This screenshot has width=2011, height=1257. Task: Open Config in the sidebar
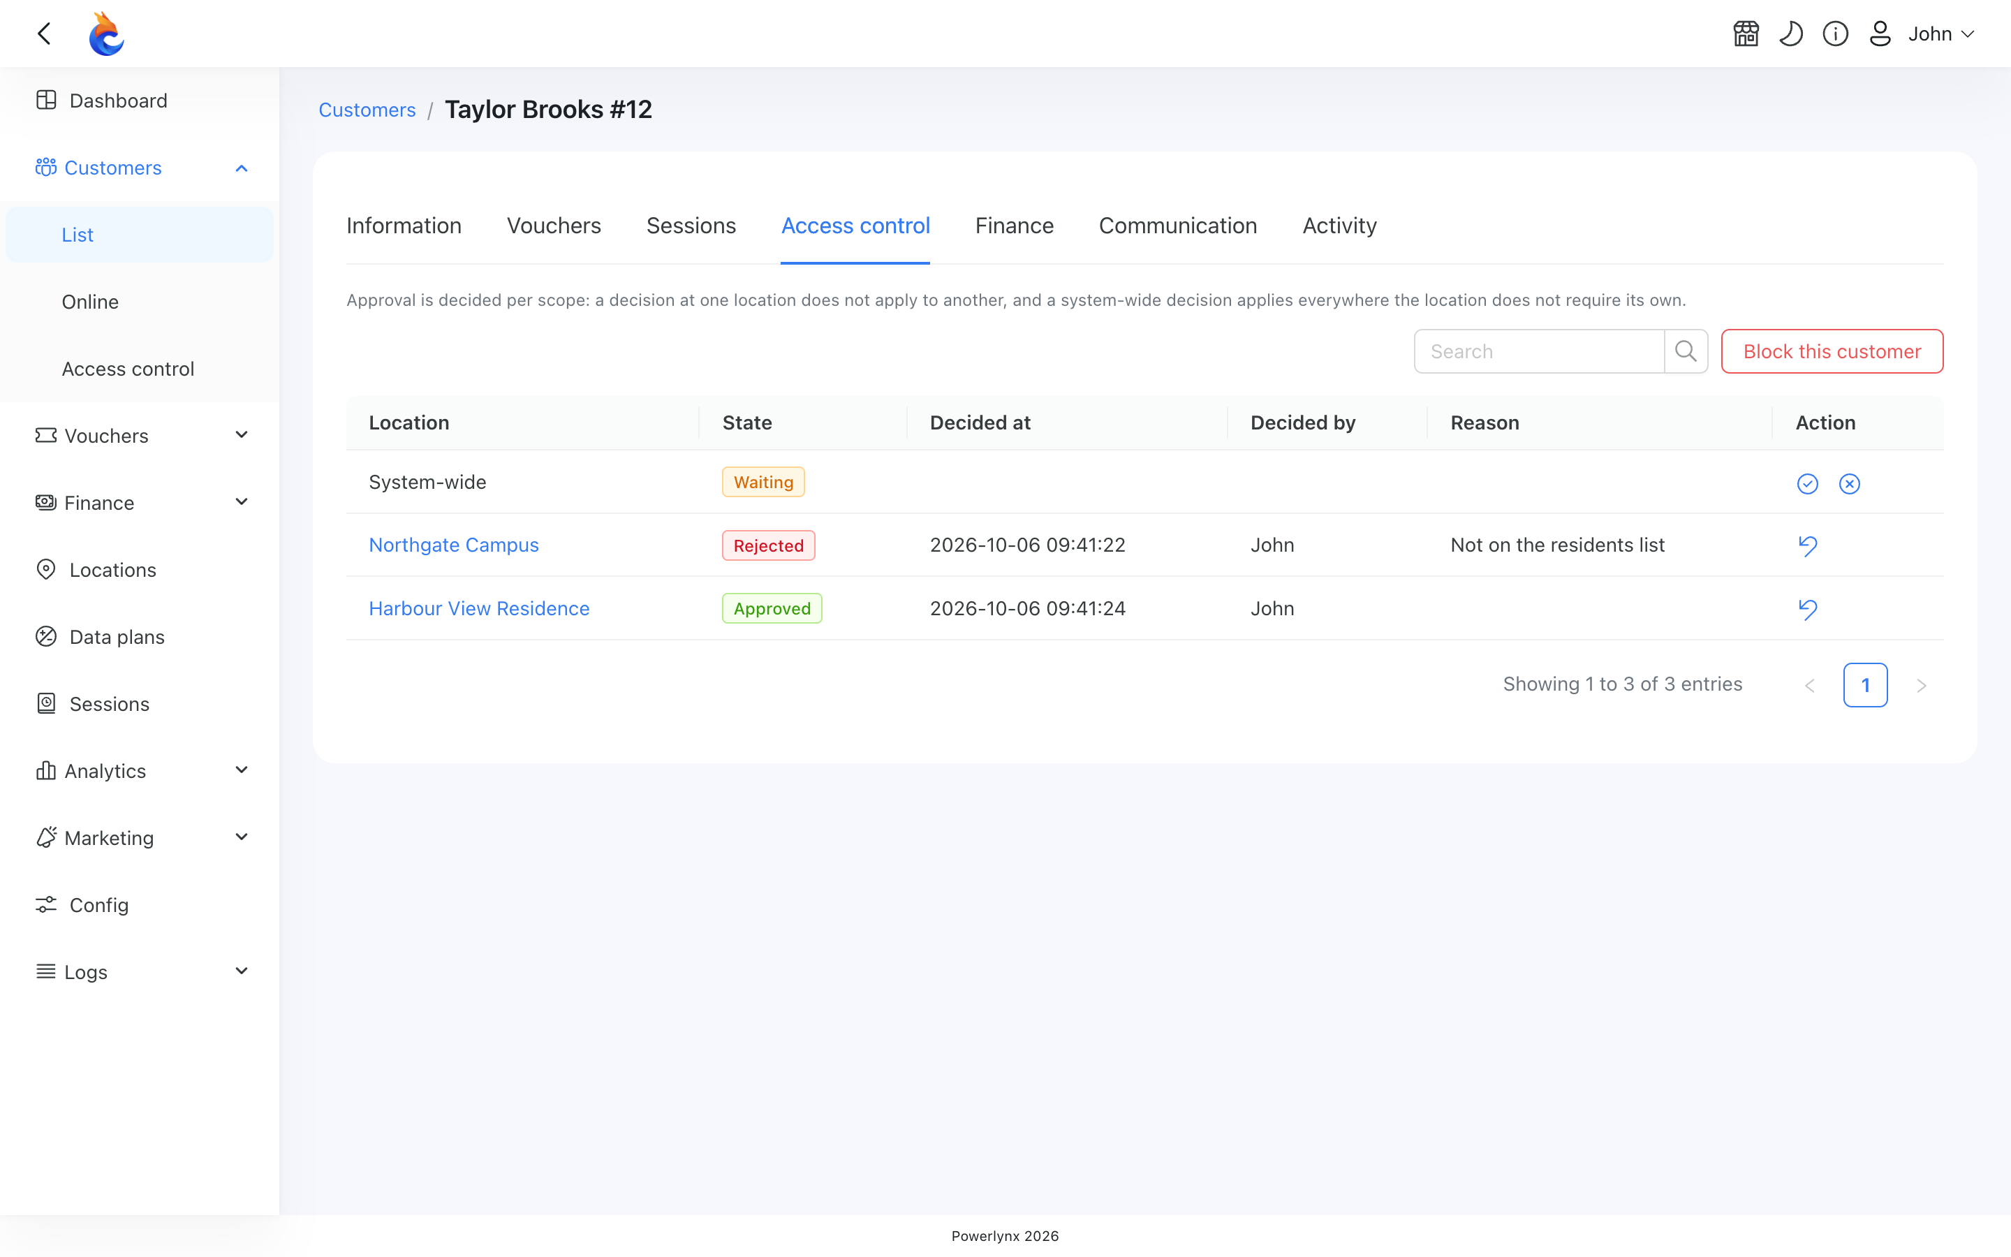[x=140, y=905]
